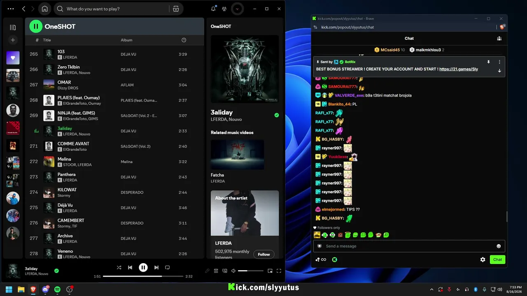Open album Melina link in tracklist

click(126, 162)
